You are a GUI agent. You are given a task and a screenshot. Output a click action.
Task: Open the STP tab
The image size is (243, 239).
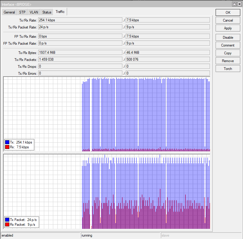(x=22, y=12)
